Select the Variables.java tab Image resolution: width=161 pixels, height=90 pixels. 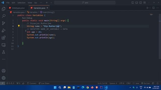pyautogui.click(x=39, y=8)
